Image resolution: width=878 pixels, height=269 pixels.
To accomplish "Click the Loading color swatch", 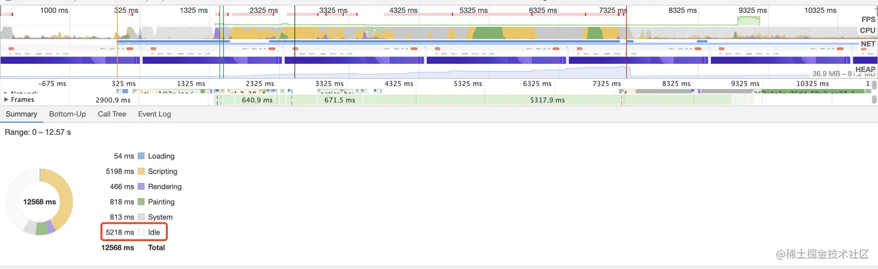I will coord(141,156).
